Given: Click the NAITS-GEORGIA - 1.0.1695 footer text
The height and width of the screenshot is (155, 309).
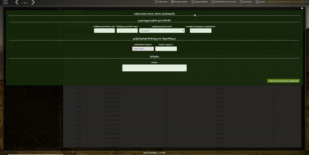Looking at the screenshot, I should (x=154, y=153).
